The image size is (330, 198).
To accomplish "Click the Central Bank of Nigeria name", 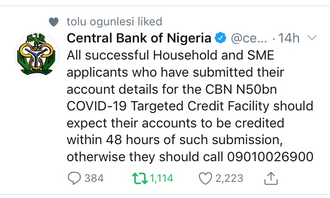I will [139, 39].
